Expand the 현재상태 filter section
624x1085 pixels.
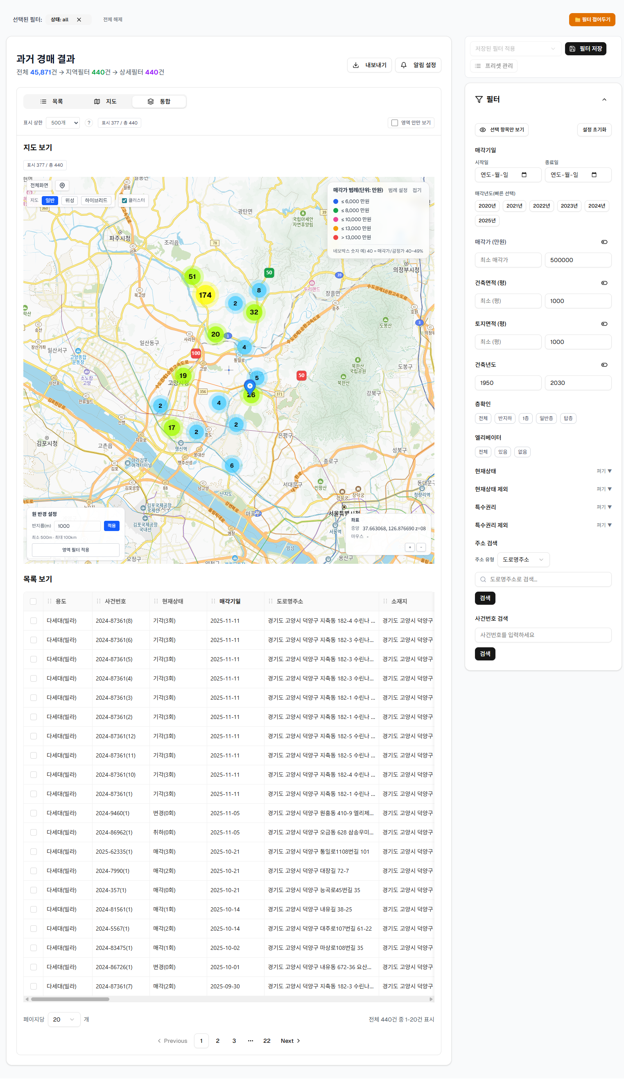(604, 471)
